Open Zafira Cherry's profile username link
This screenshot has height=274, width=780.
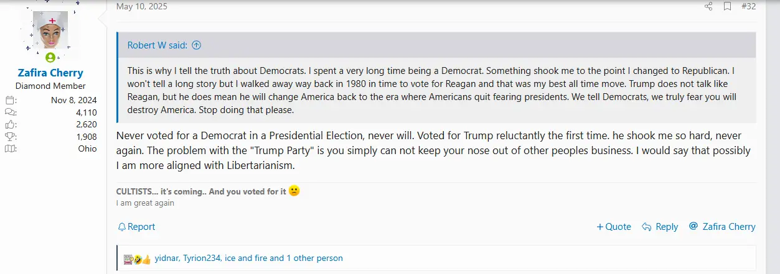point(50,73)
